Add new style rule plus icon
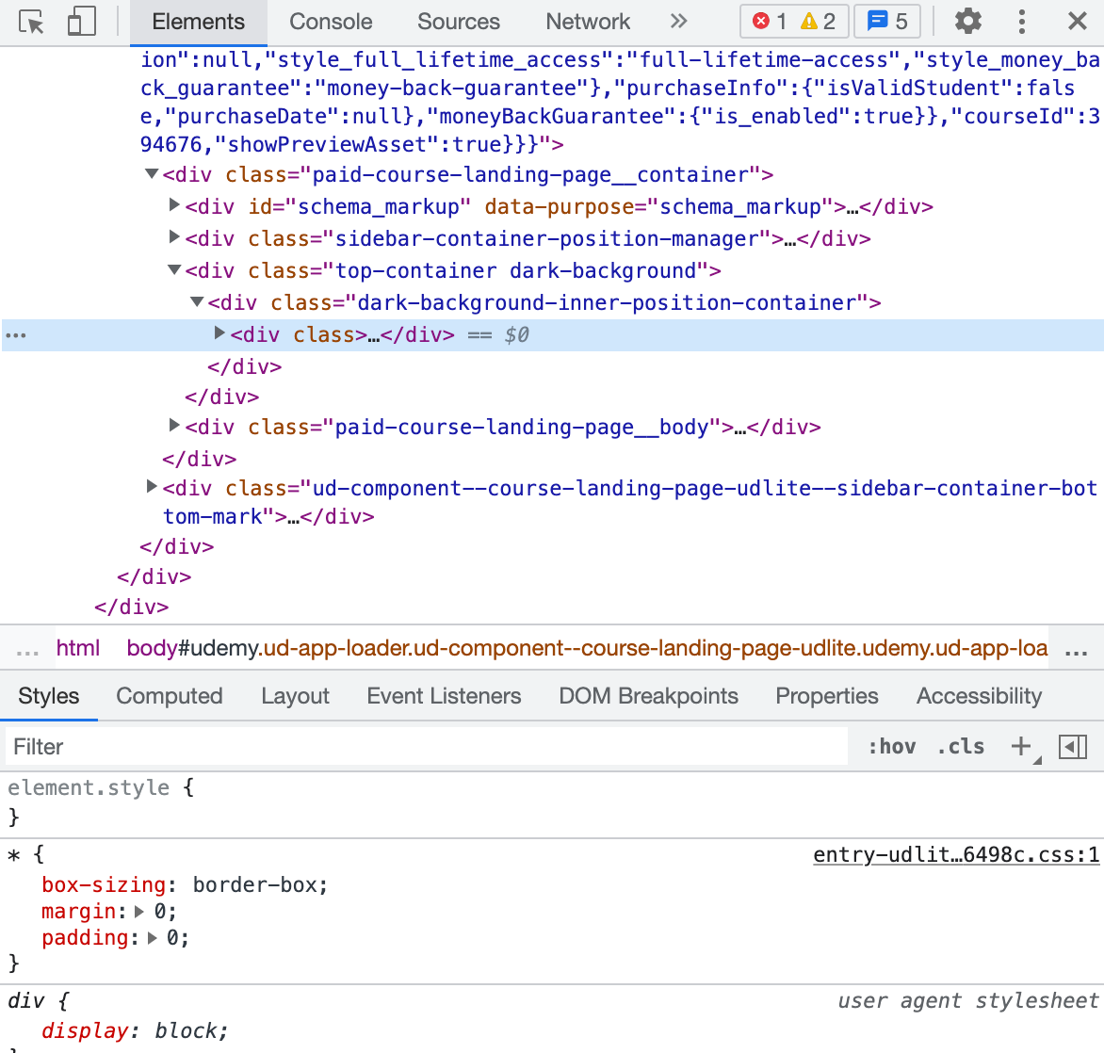Screen dimensions: 1104x1053 [x=1021, y=747]
